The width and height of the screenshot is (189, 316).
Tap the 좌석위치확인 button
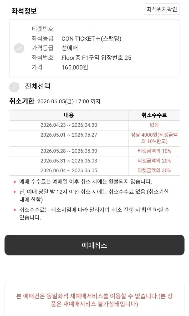162,9
